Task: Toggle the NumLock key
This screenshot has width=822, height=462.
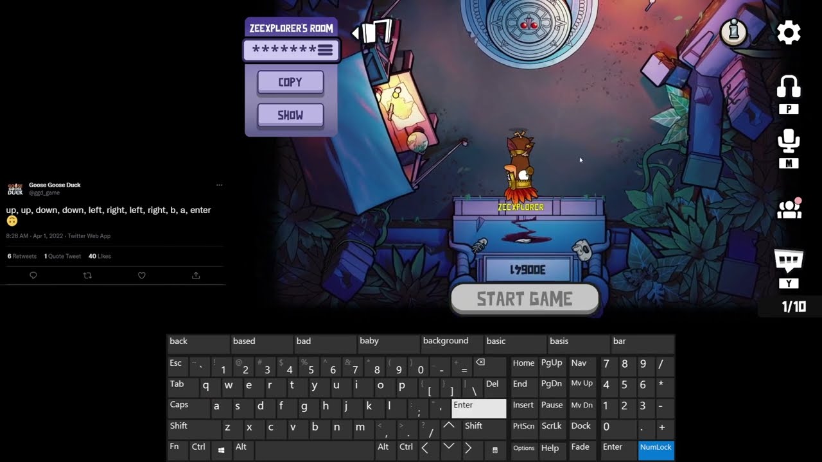Action: (656, 450)
